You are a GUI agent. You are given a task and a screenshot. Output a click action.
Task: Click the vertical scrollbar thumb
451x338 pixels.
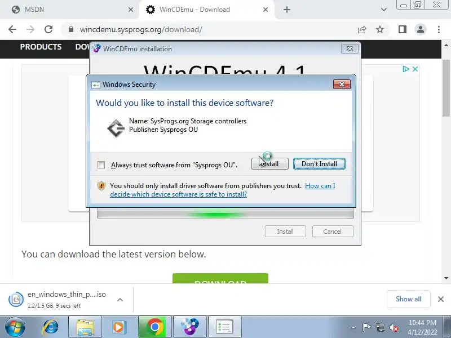[446, 88]
